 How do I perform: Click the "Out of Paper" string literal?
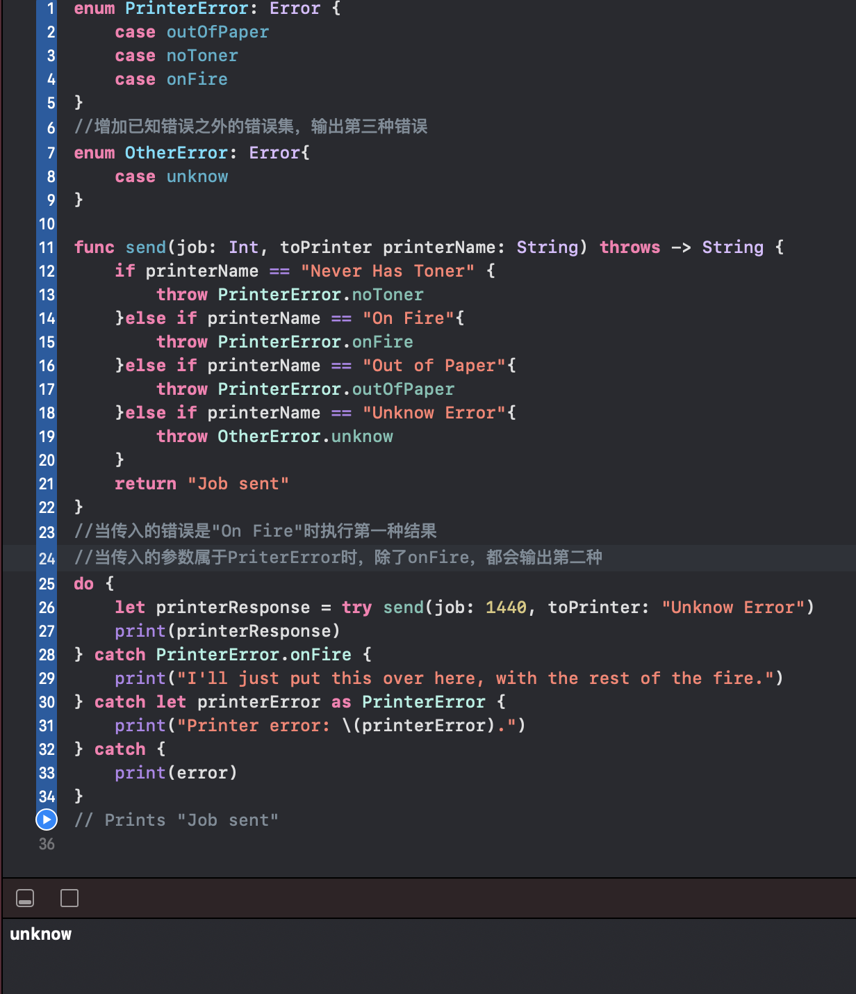pyautogui.click(x=434, y=366)
